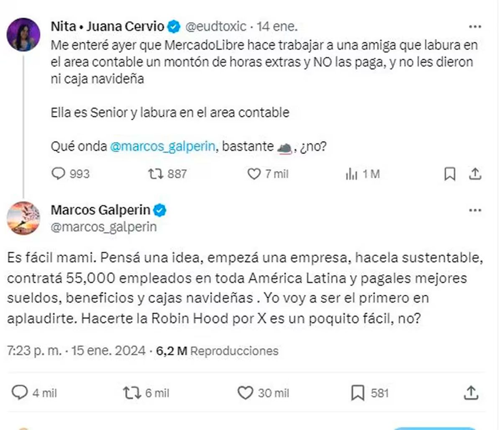Open more options on Juana Cervio's tweet
Screen dimensions: 502x430
point(475,27)
